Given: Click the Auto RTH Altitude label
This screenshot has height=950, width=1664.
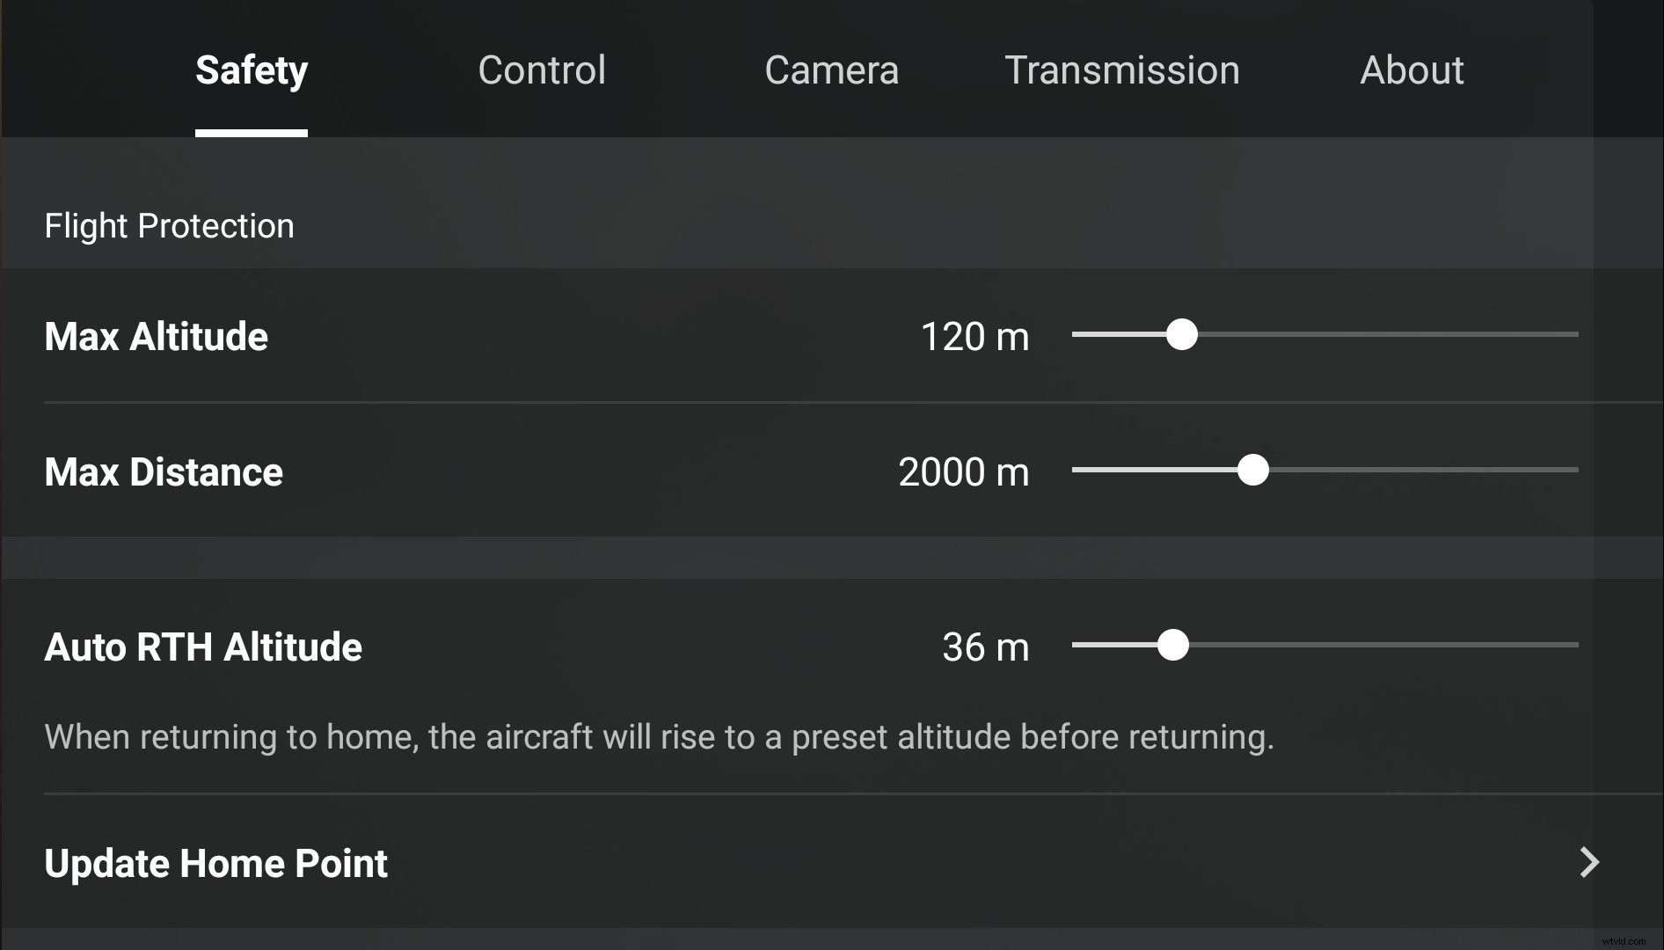Looking at the screenshot, I should tap(203, 647).
